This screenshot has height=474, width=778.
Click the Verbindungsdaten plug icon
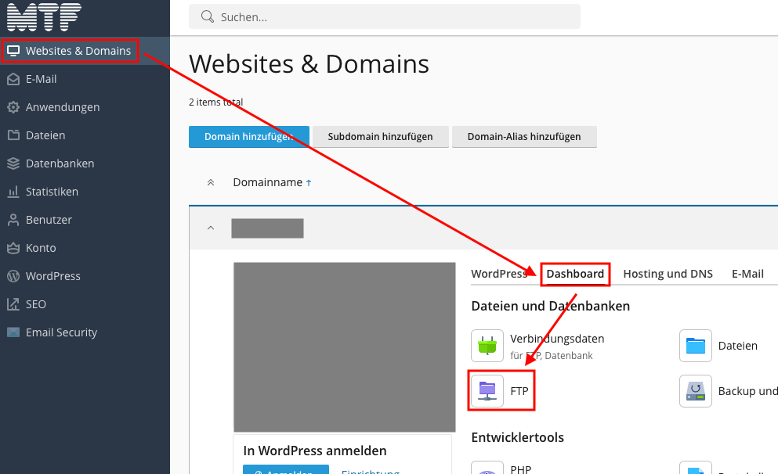[x=487, y=346]
